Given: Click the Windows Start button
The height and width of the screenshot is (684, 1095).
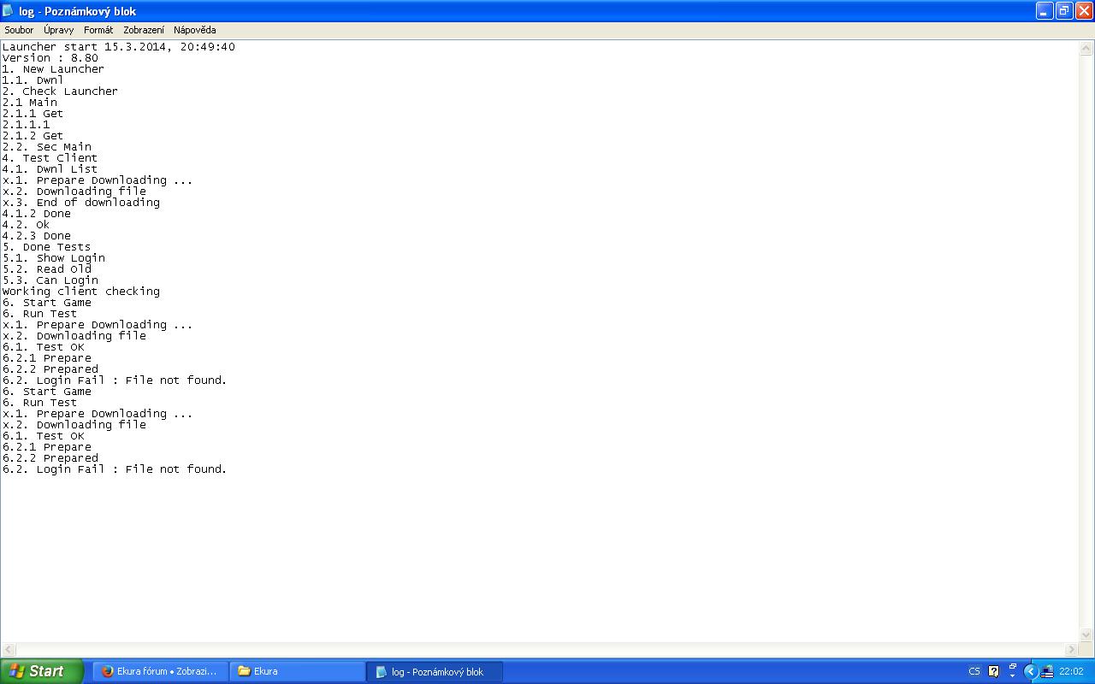Looking at the screenshot, I should [x=41, y=671].
